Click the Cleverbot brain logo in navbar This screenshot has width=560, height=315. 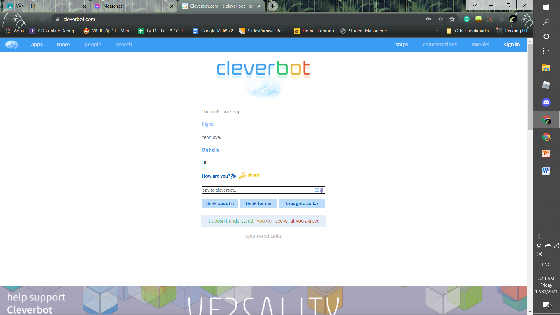click(12, 45)
